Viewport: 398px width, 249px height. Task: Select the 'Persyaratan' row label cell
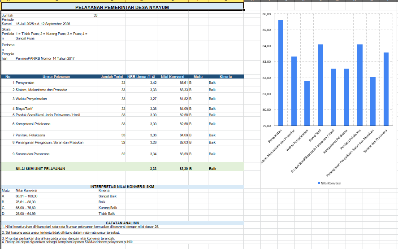[x=56, y=83]
